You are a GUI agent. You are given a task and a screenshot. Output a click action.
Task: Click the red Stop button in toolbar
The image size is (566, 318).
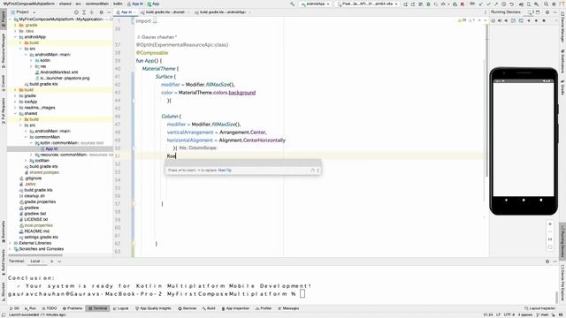[x=462, y=4]
